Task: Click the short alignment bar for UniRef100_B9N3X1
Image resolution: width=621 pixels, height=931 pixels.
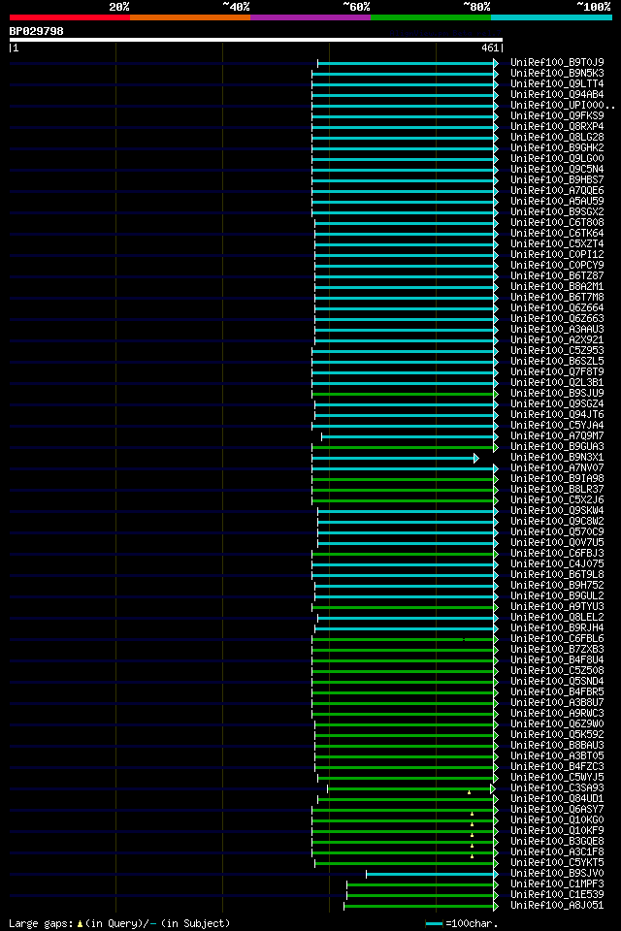Action: click(x=393, y=458)
